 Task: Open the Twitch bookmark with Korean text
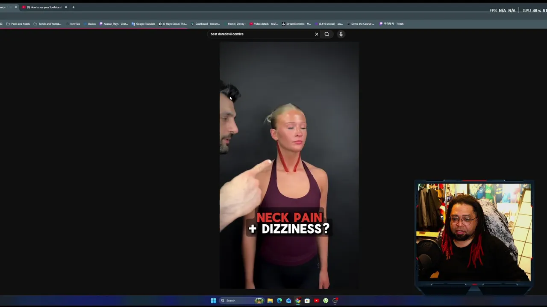pyautogui.click(x=391, y=24)
